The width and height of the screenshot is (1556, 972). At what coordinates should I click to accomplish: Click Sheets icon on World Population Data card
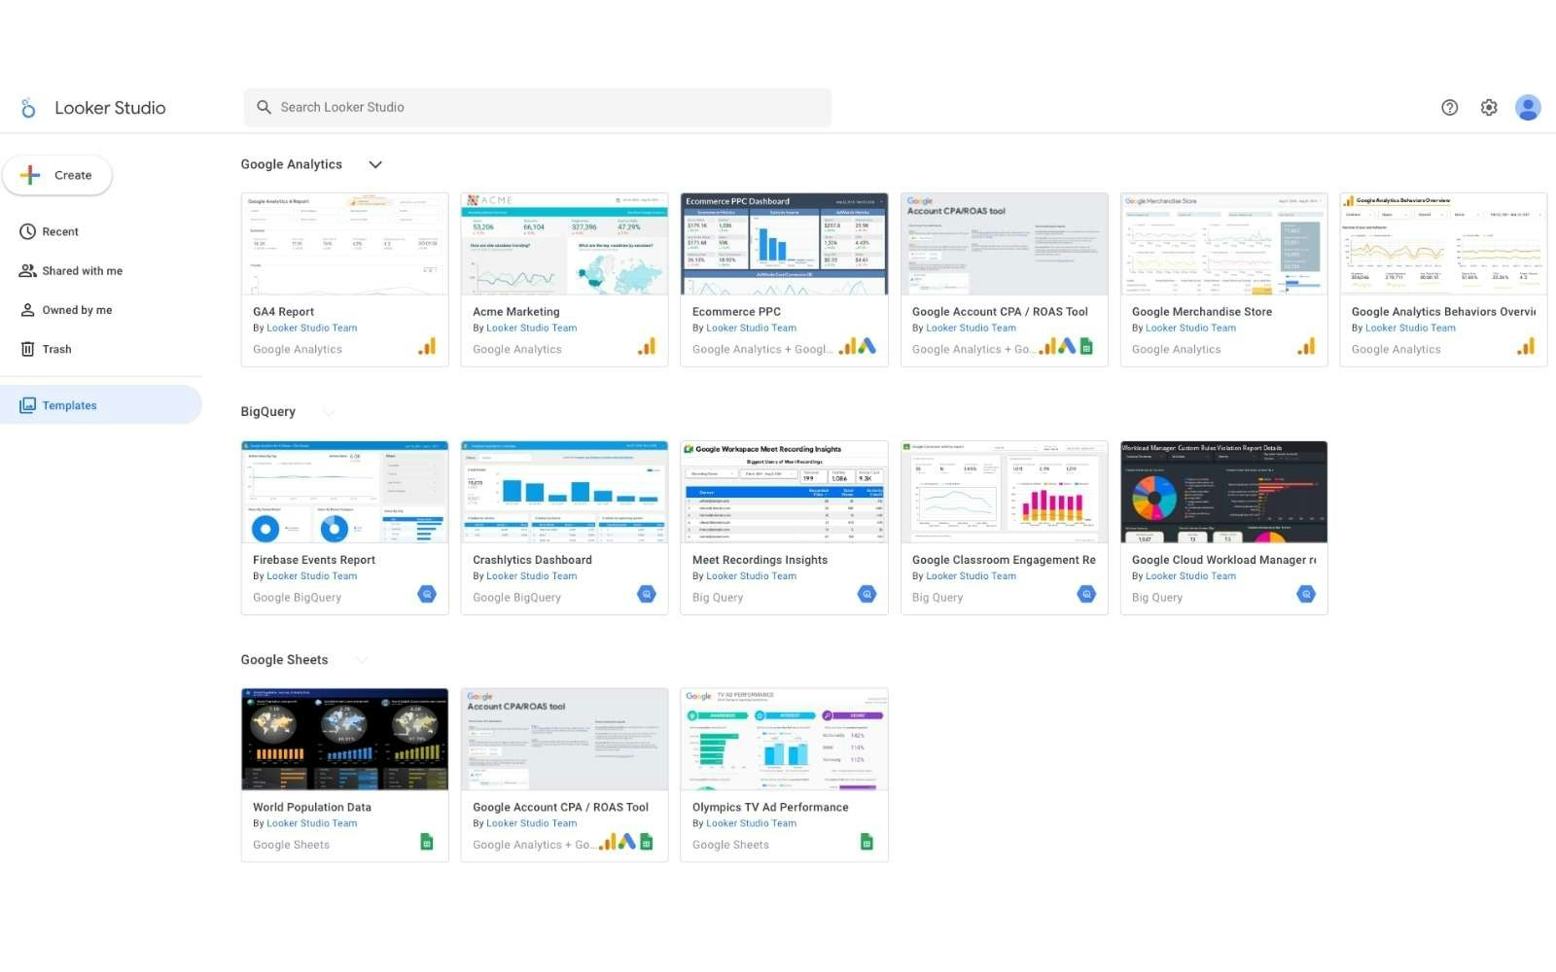pos(427,842)
